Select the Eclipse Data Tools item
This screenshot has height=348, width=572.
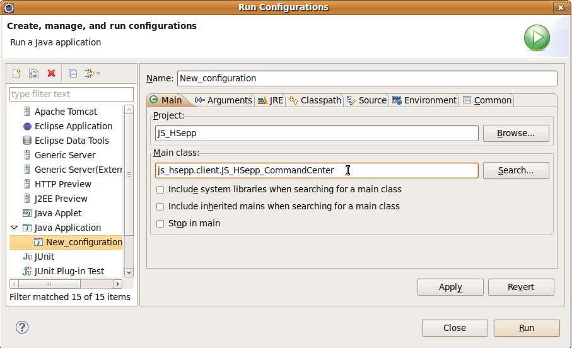(x=71, y=141)
